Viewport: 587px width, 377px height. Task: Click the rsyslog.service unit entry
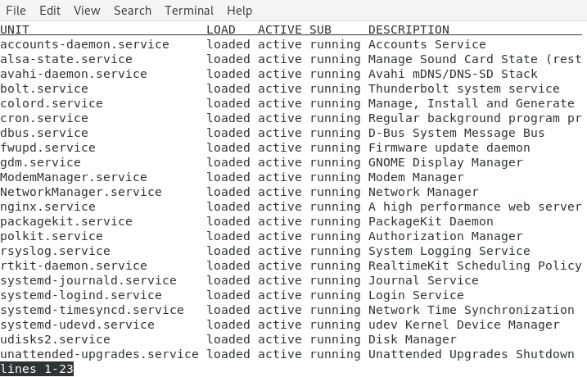click(55, 251)
